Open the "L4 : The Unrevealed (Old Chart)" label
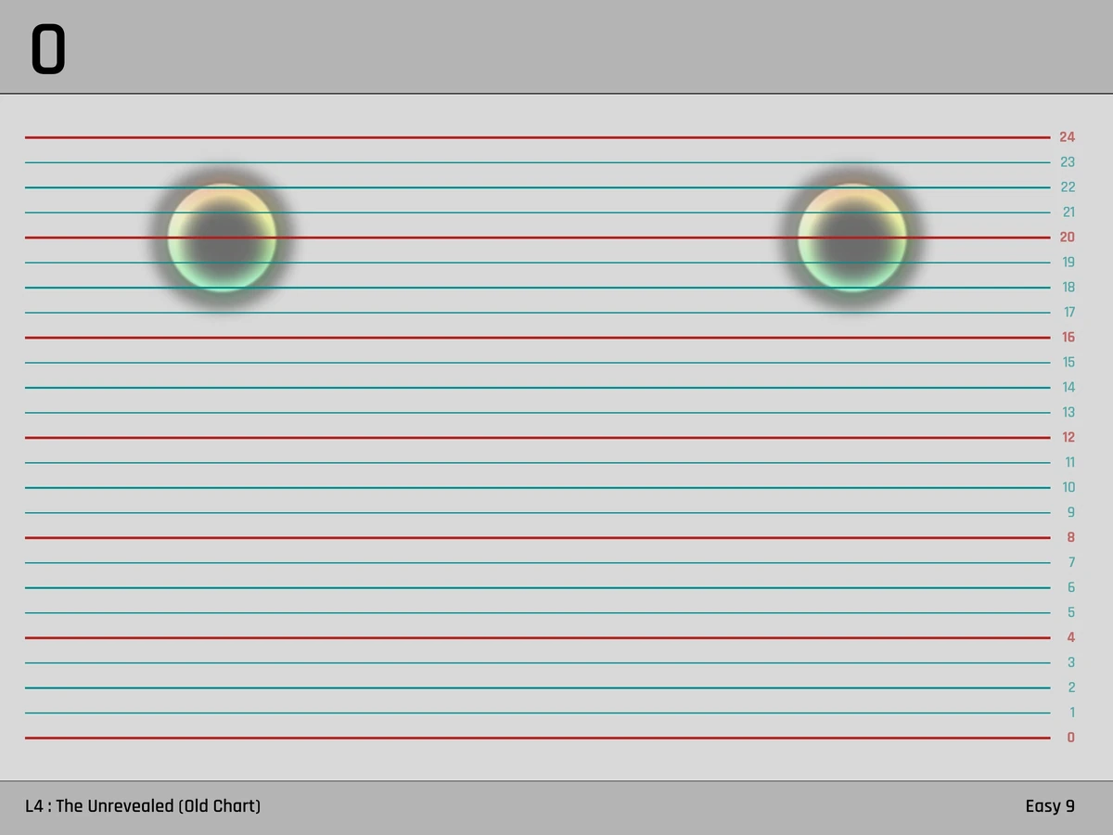The height and width of the screenshot is (835, 1113). tap(143, 806)
